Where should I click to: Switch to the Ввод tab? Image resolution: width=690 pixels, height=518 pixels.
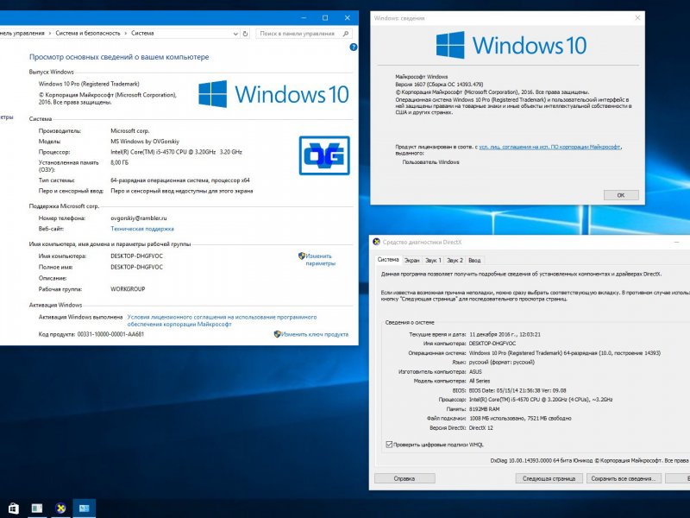pos(474,261)
